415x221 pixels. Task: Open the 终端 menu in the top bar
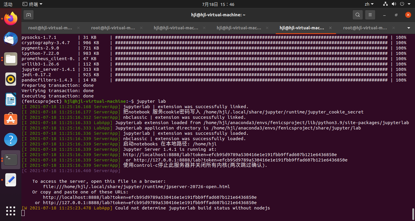pos(31,4)
